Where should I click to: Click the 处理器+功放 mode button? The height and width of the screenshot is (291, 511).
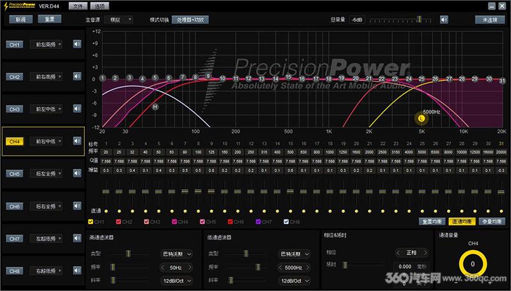190,20
